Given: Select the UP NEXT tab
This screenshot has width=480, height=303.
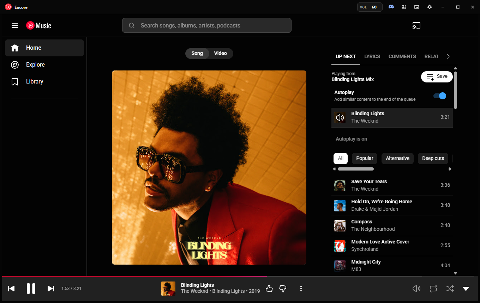Looking at the screenshot, I should pos(346,56).
